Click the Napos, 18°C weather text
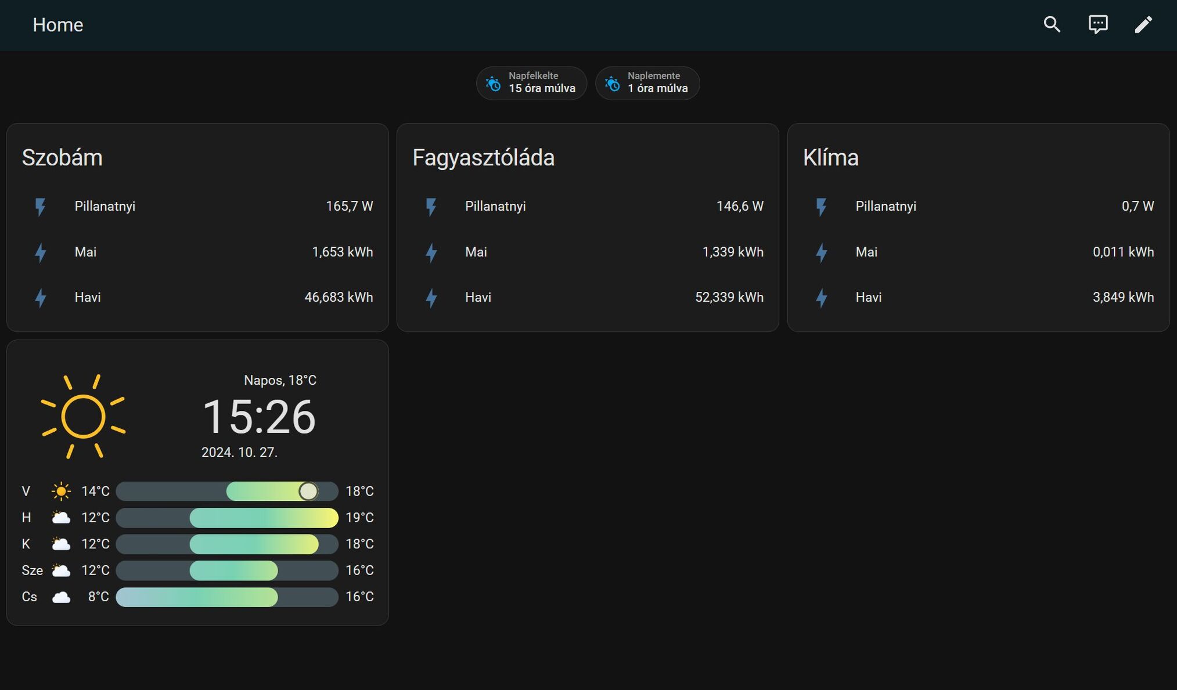 [x=280, y=380]
